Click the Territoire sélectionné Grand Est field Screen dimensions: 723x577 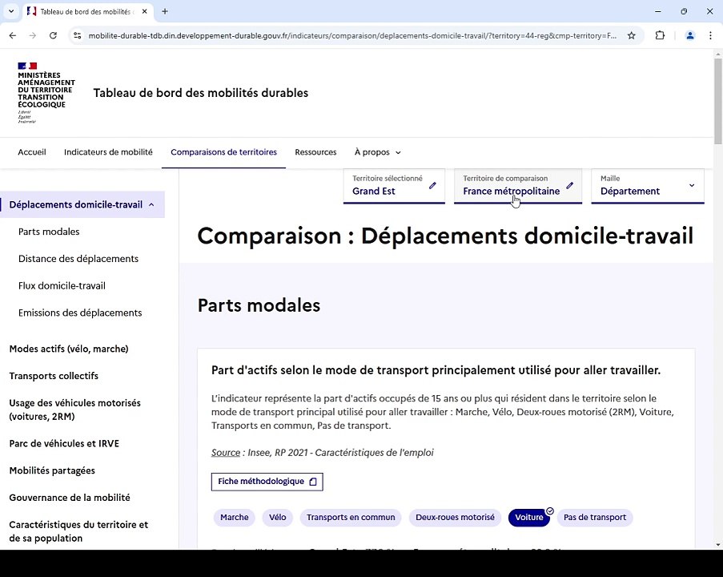pyautogui.click(x=394, y=186)
